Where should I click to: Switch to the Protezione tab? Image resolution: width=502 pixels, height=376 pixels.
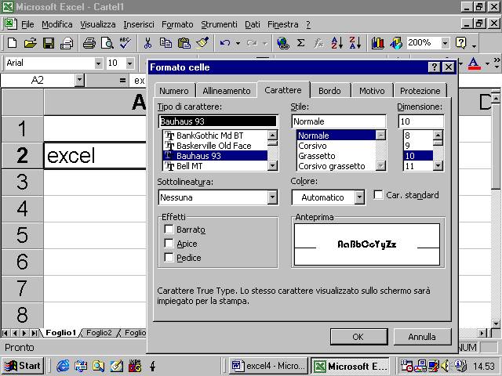click(x=420, y=91)
